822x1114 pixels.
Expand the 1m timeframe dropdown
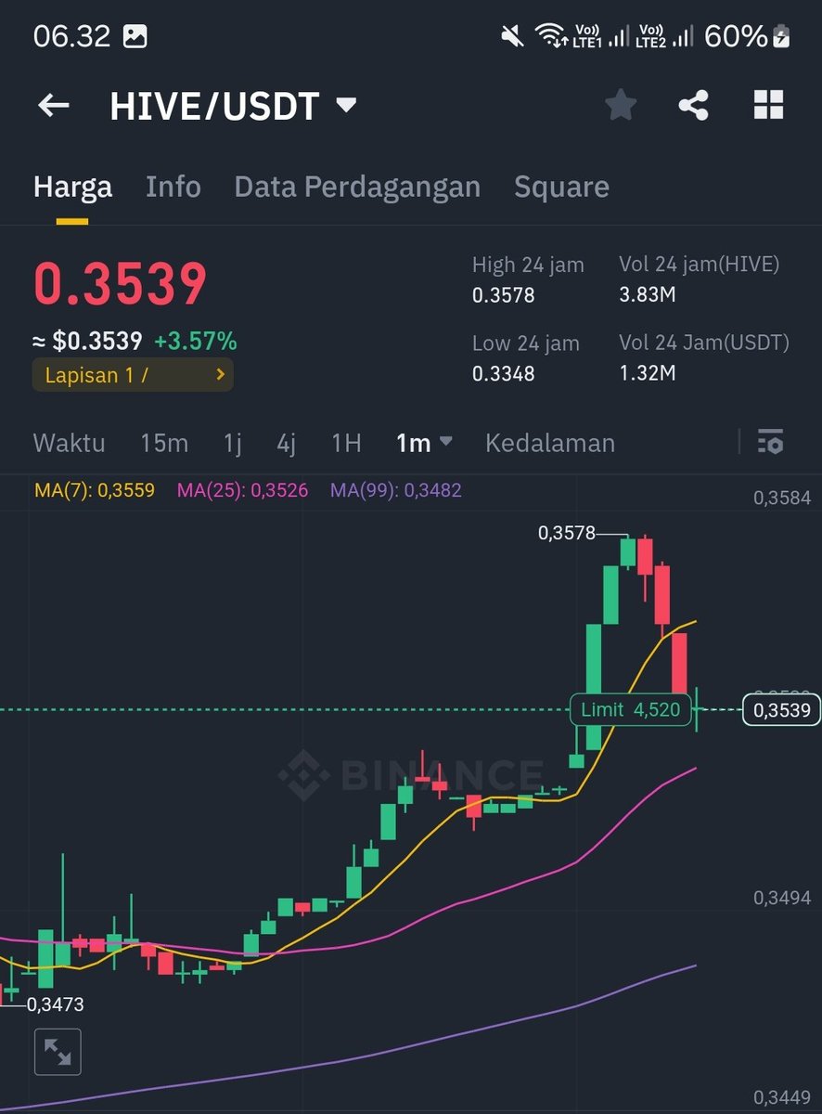point(424,443)
